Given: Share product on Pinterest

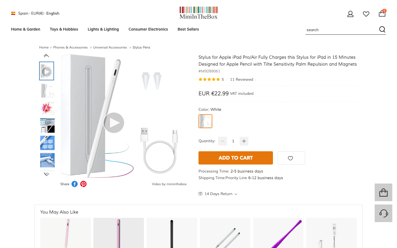Looking at the screenshot, I should (x=83, y=184).
